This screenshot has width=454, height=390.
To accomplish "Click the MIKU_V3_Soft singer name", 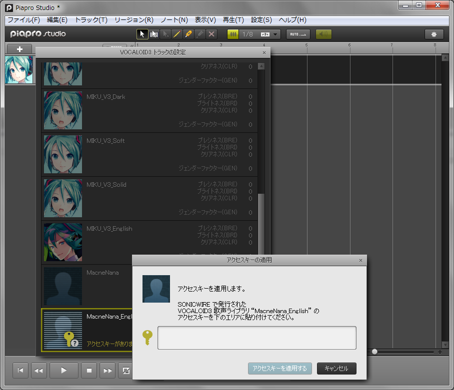I will point(105,141).
